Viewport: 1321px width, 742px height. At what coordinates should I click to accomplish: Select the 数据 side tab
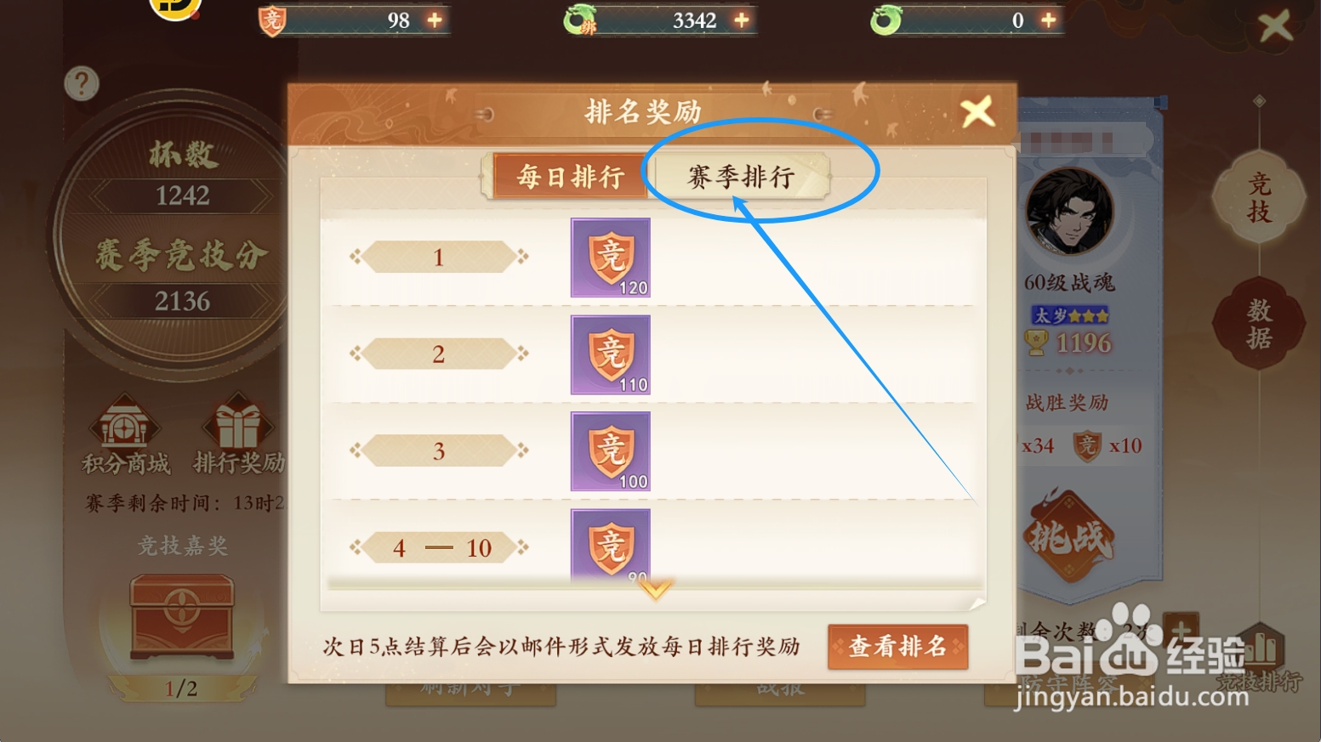(x=1259, y=323)
